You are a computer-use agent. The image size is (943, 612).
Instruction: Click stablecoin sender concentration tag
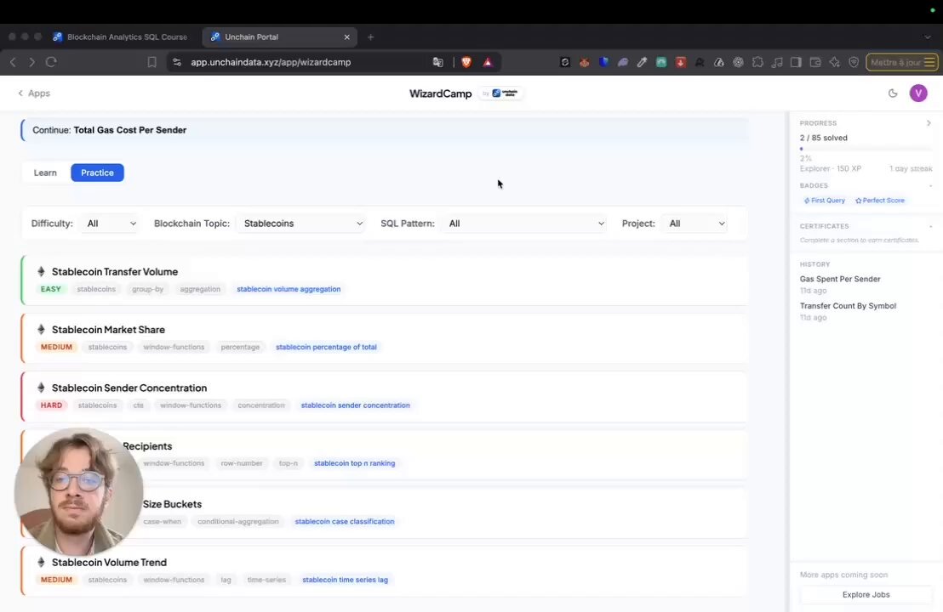(x=356, y=405)
